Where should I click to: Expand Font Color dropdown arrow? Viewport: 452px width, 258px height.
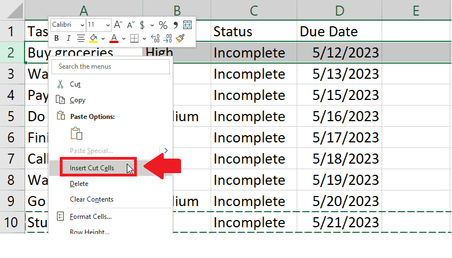point(123,39)
